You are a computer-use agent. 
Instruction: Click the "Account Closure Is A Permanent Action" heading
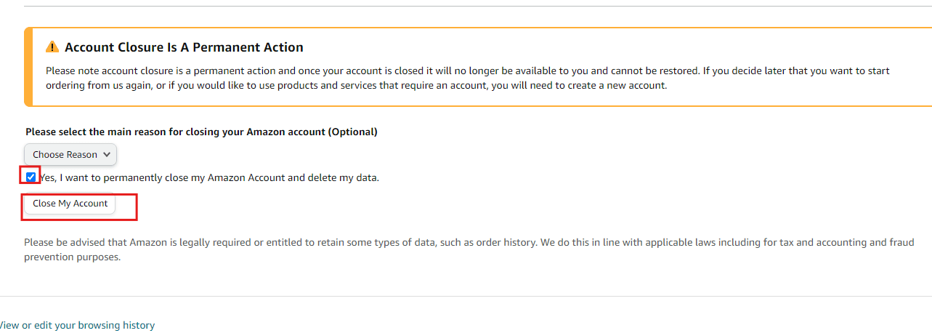[x=184, y=47]
